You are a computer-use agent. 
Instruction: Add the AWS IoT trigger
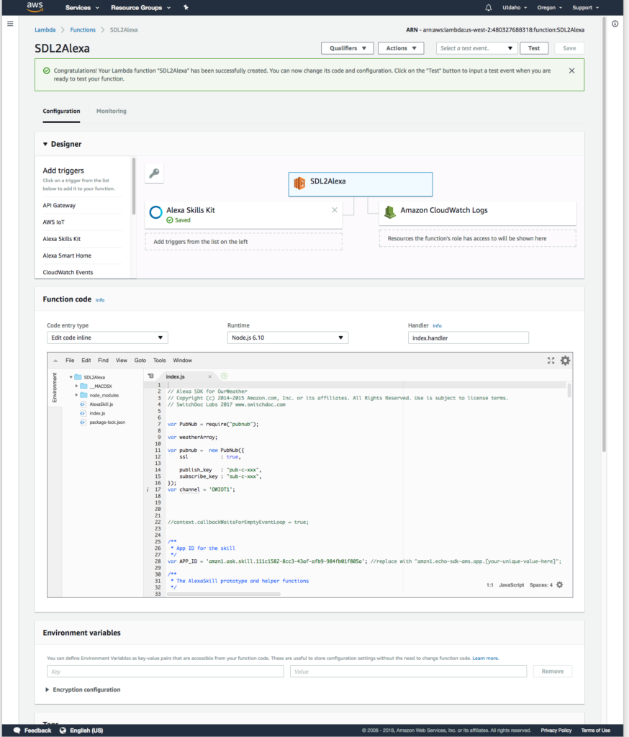[x=53, y=222]
